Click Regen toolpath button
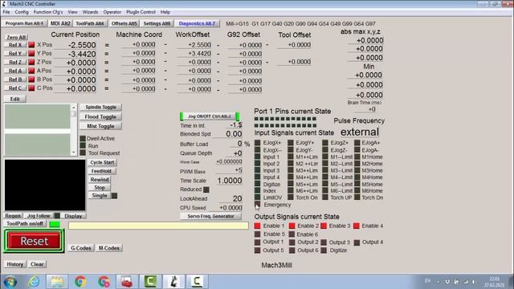Screen dimensions: 514x289 (13, 216)
